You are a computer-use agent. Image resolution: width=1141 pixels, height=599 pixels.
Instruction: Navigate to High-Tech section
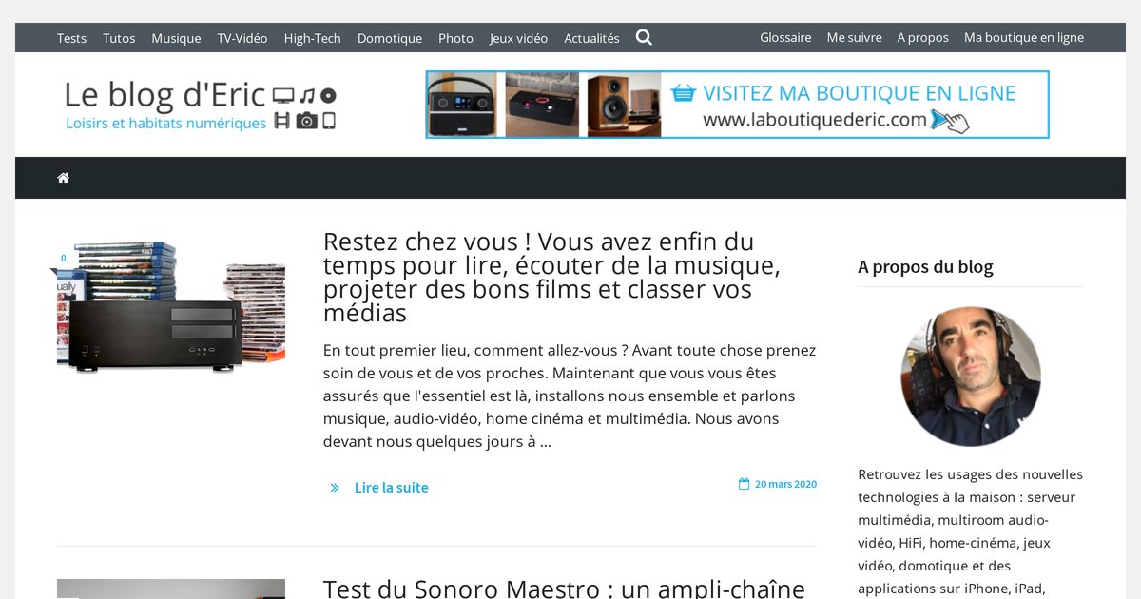pos(312,38)
